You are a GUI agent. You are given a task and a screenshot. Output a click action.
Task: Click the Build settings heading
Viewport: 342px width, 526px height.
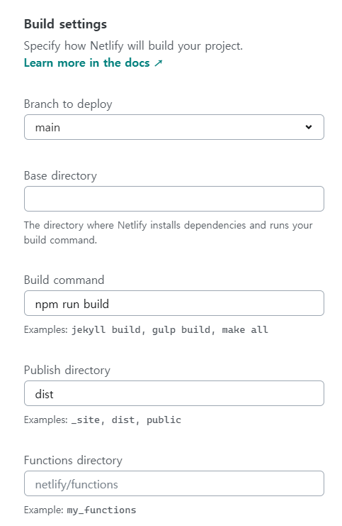[x=66, y=24]
